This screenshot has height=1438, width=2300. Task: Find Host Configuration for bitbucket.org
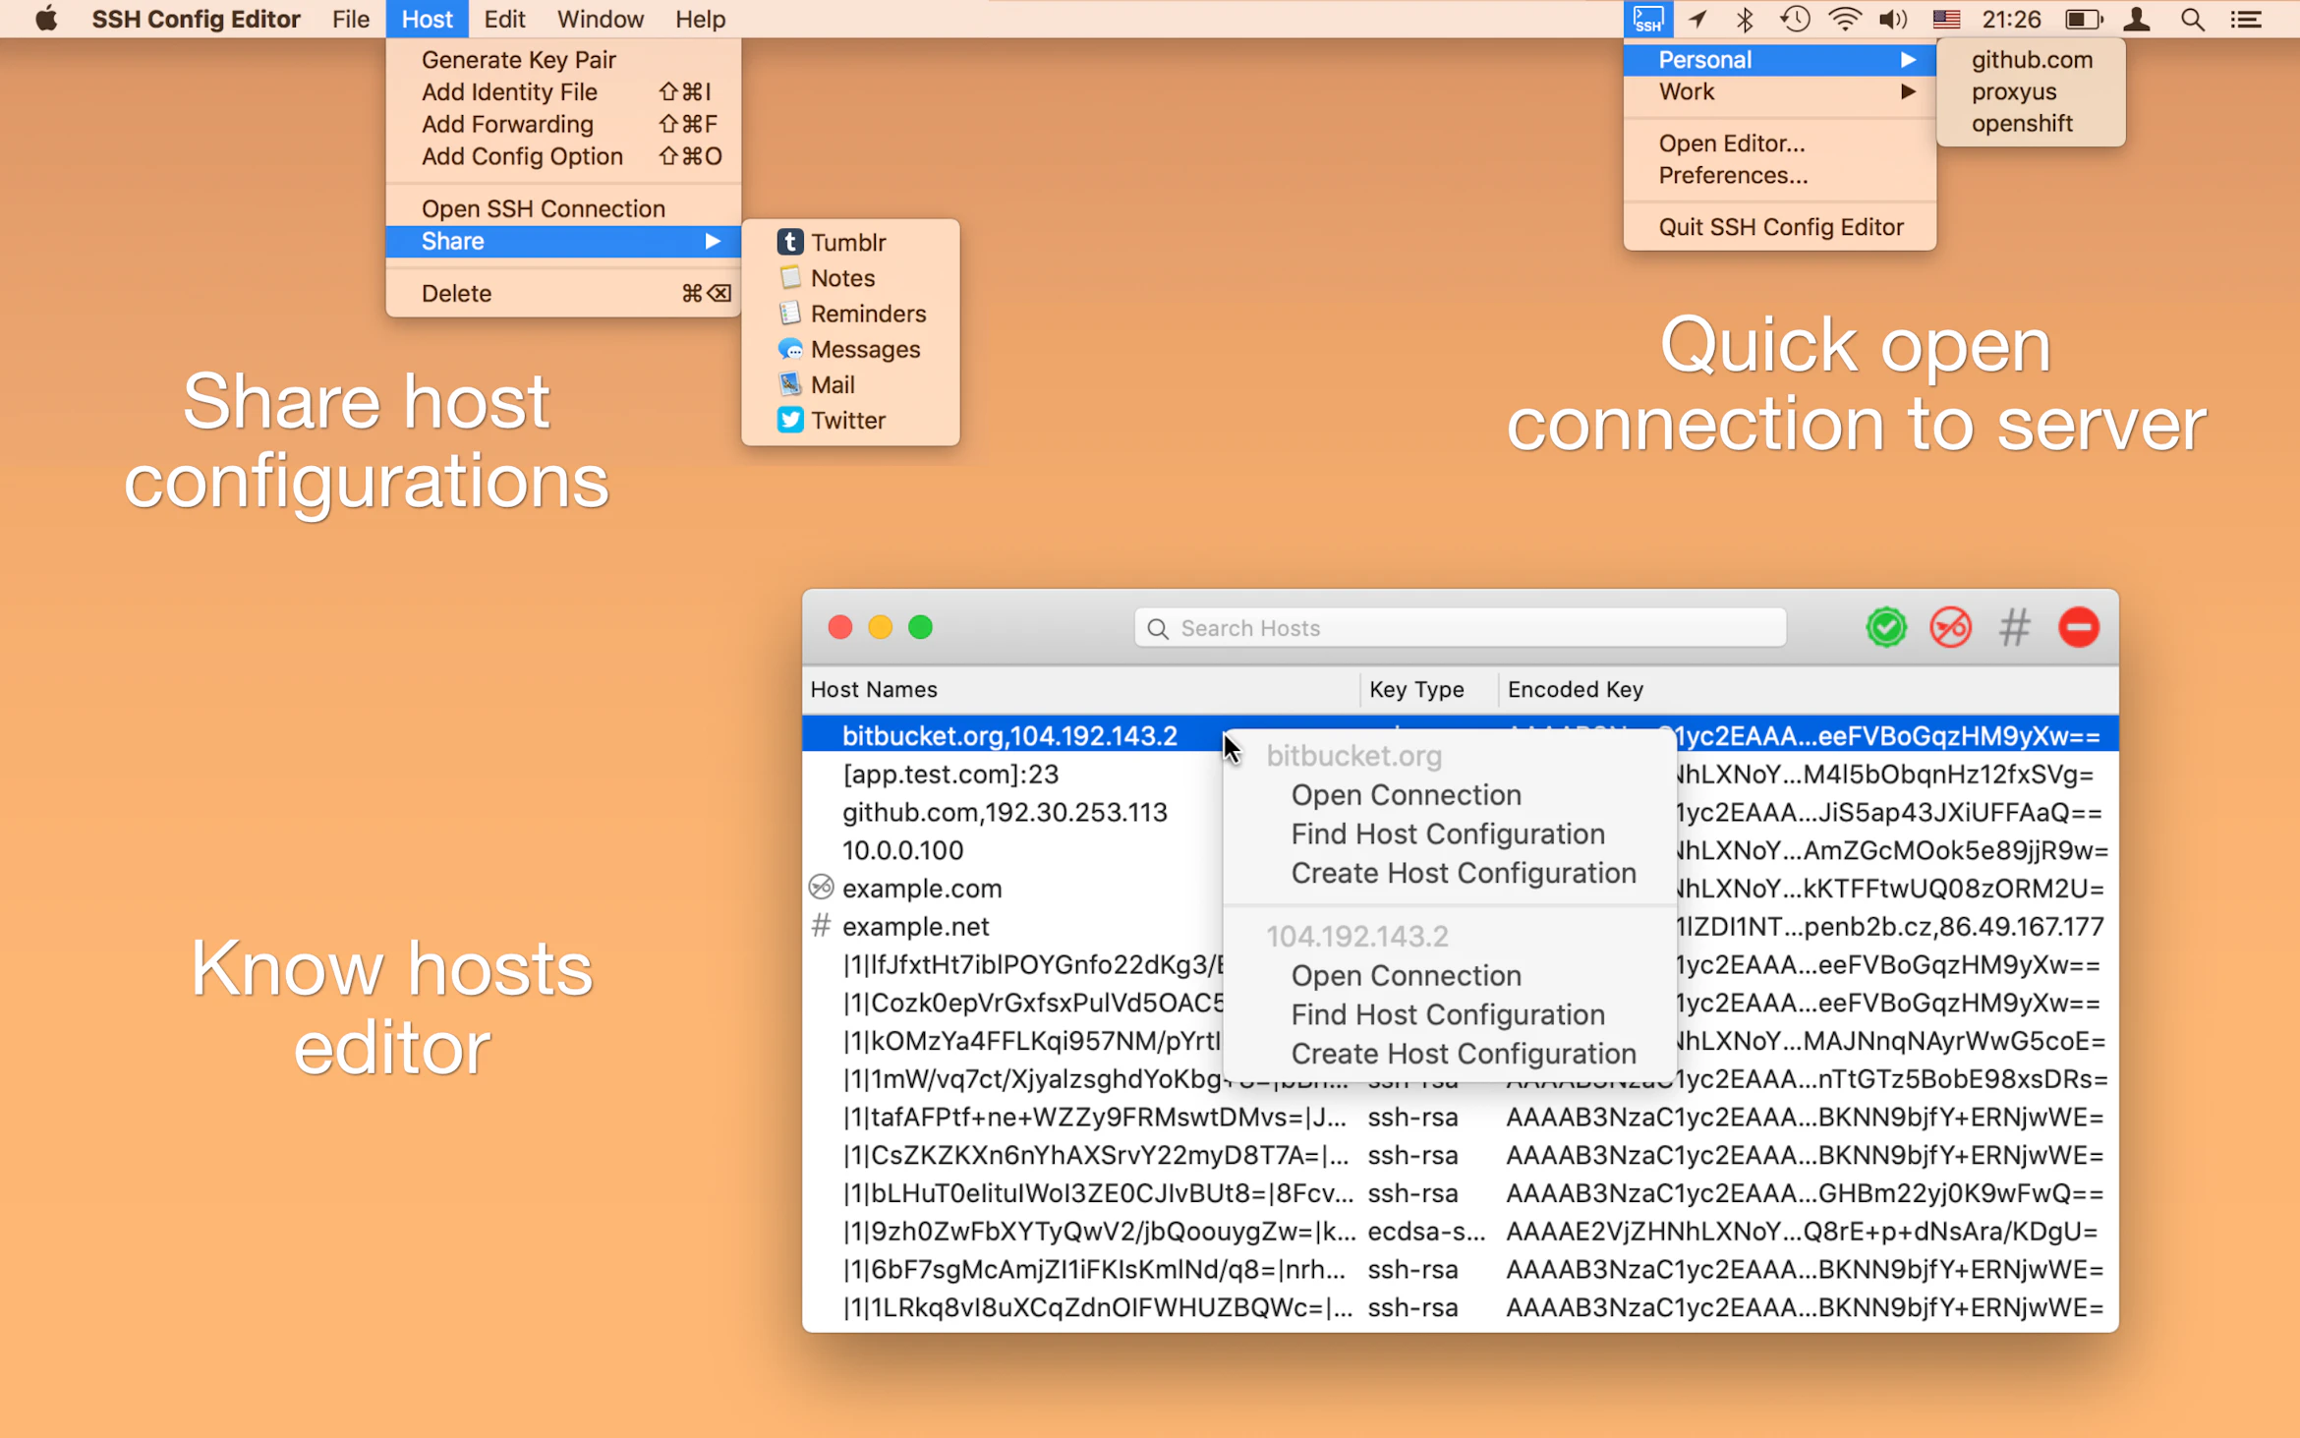[x=1450, y=834]
